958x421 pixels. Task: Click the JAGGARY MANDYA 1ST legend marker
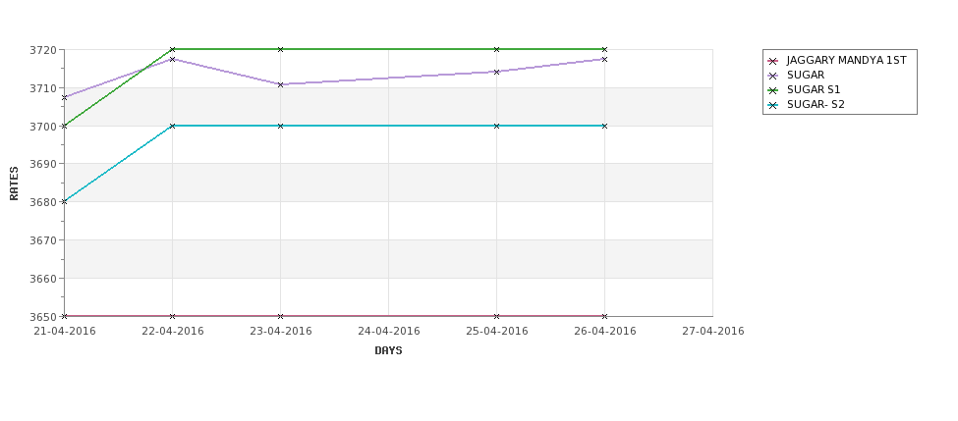[773, 61]
